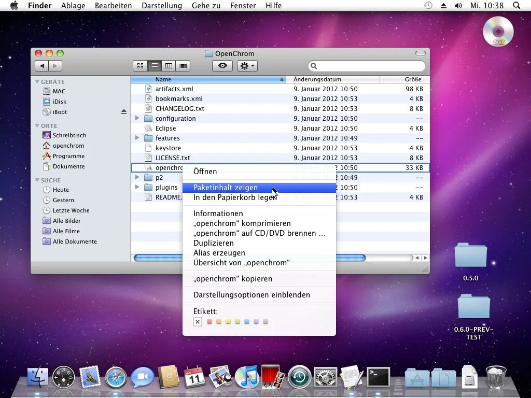The height and width of the screenshot is (398, 531).
Task: Pick the green label color
Action: click(x=237, y=321)
